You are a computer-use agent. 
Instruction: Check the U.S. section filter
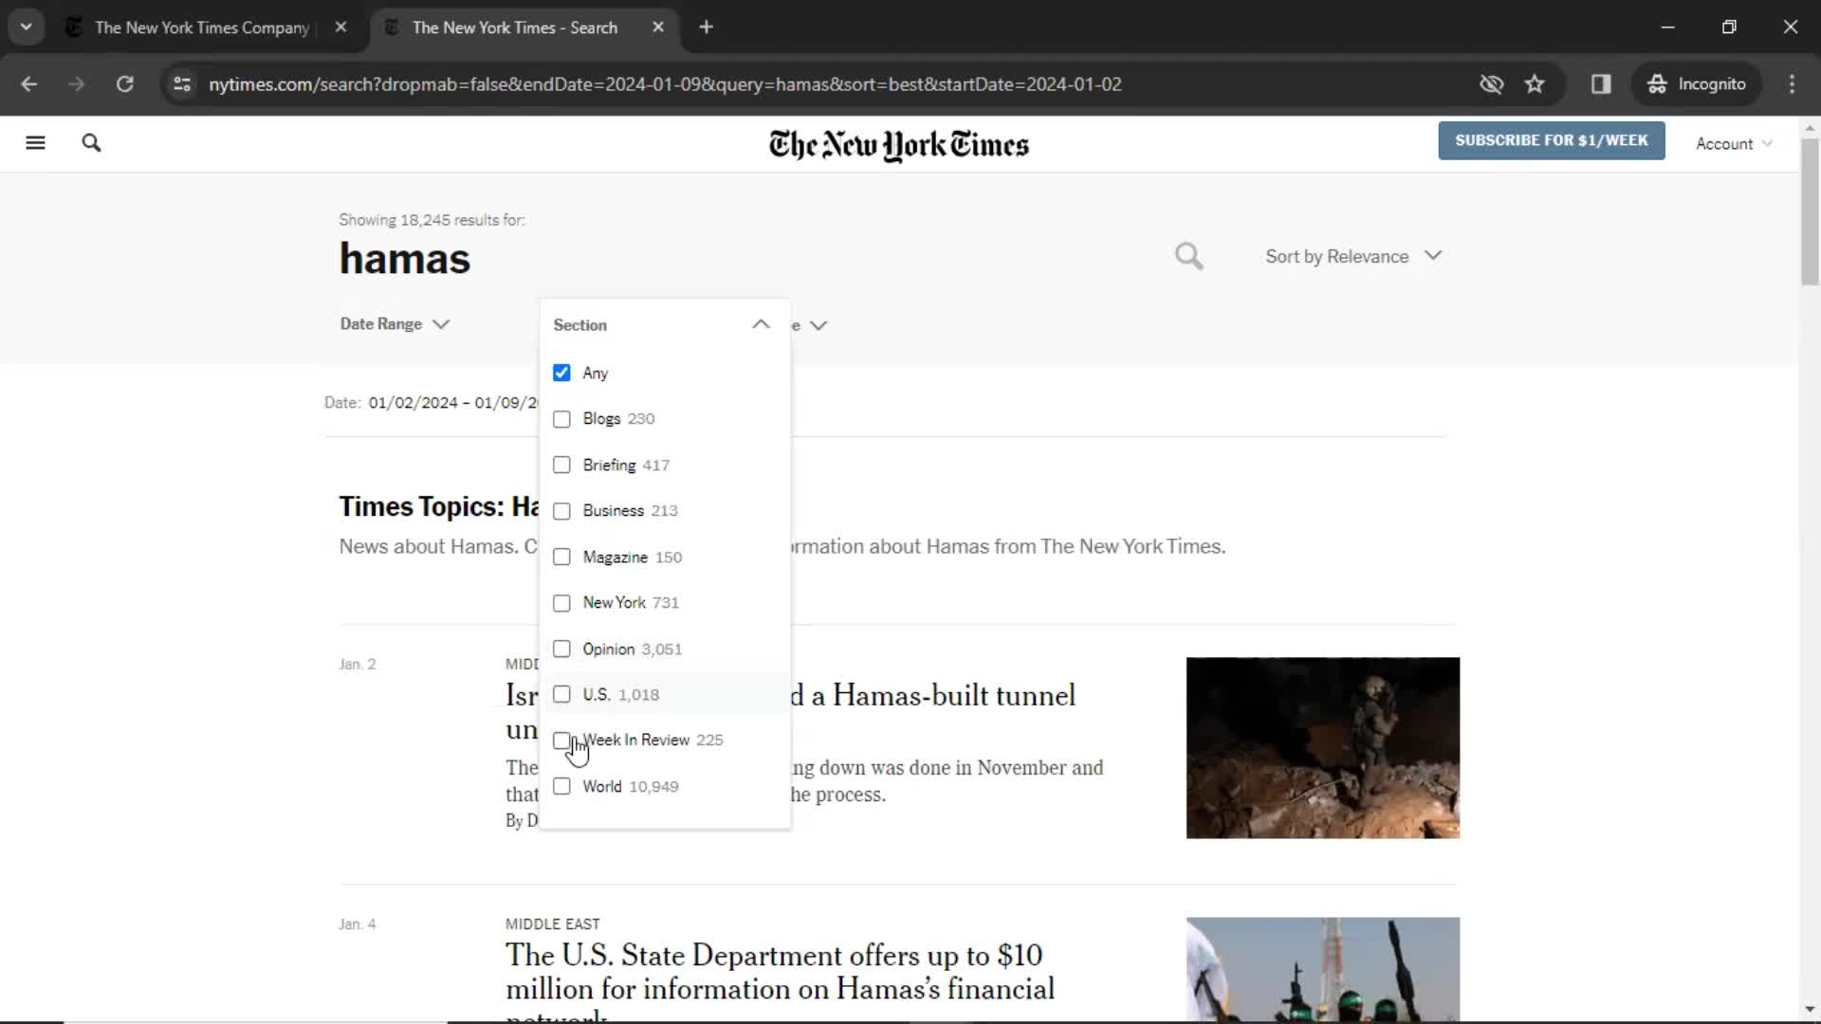pos(561,694)
